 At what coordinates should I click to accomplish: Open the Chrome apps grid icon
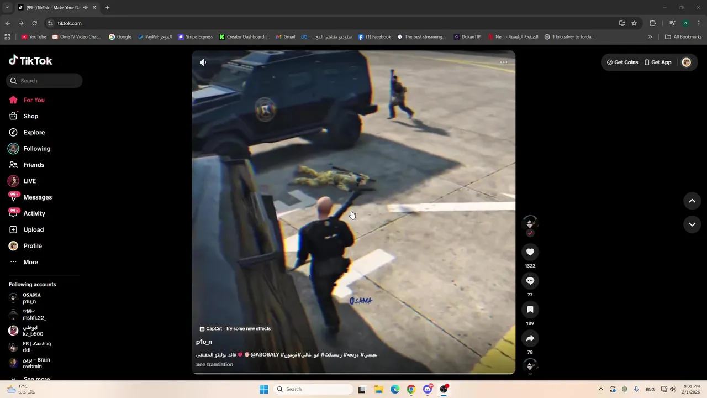[x=7, y=37]
